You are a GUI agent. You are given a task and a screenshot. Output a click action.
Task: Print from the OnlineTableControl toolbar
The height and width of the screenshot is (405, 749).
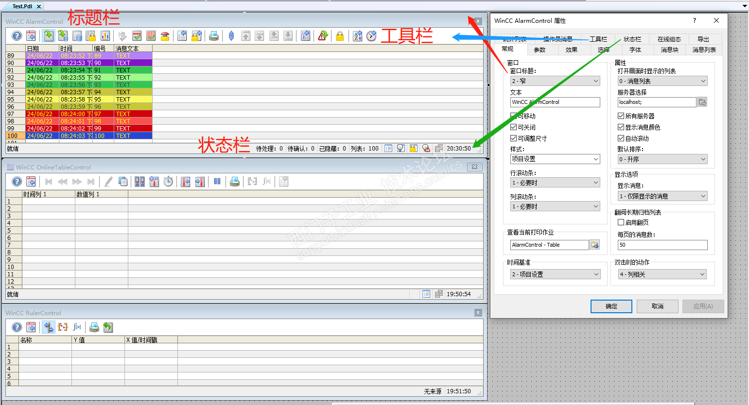235,182
